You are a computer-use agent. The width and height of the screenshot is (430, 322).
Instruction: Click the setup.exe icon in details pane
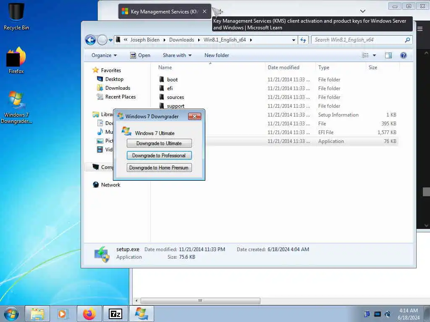(102, 254)
